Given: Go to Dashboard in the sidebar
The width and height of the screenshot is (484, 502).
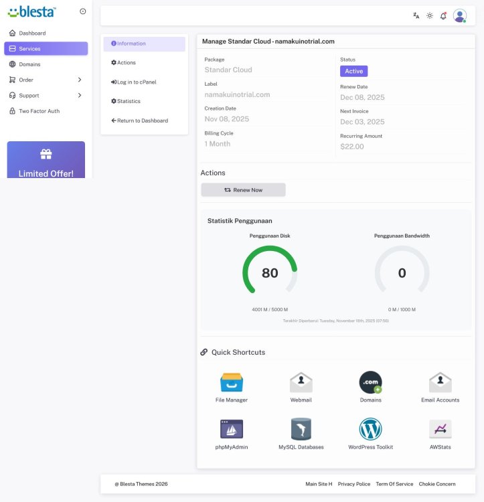Looking at the screenshot, I should pyautogui.click(x=32, y=33).
